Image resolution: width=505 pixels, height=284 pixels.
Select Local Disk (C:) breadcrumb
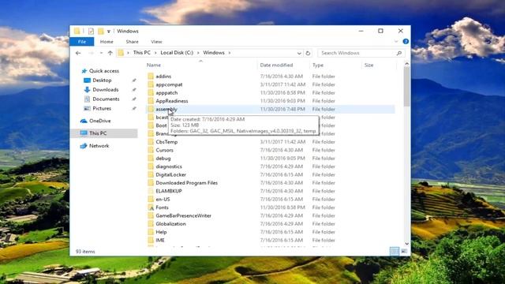pyautogui.click(x=177, y=53)
